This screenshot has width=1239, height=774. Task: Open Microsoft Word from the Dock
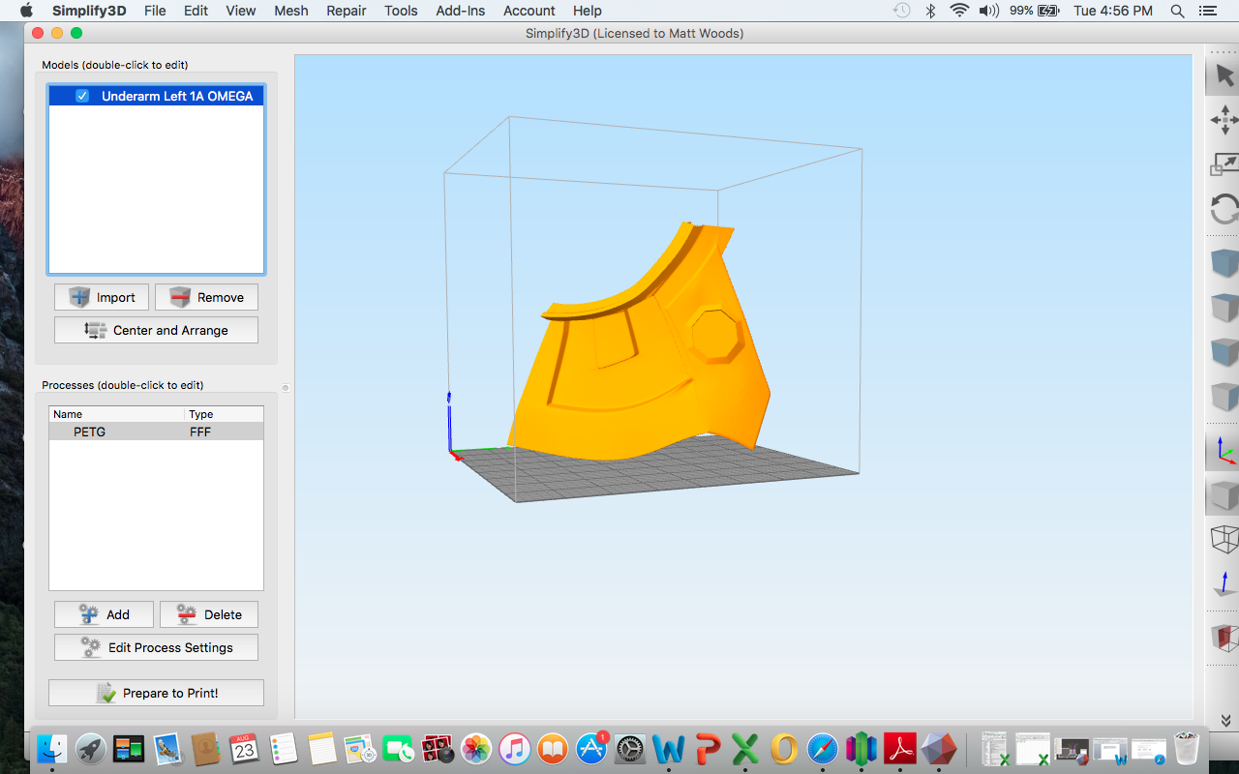pos(669,749)
